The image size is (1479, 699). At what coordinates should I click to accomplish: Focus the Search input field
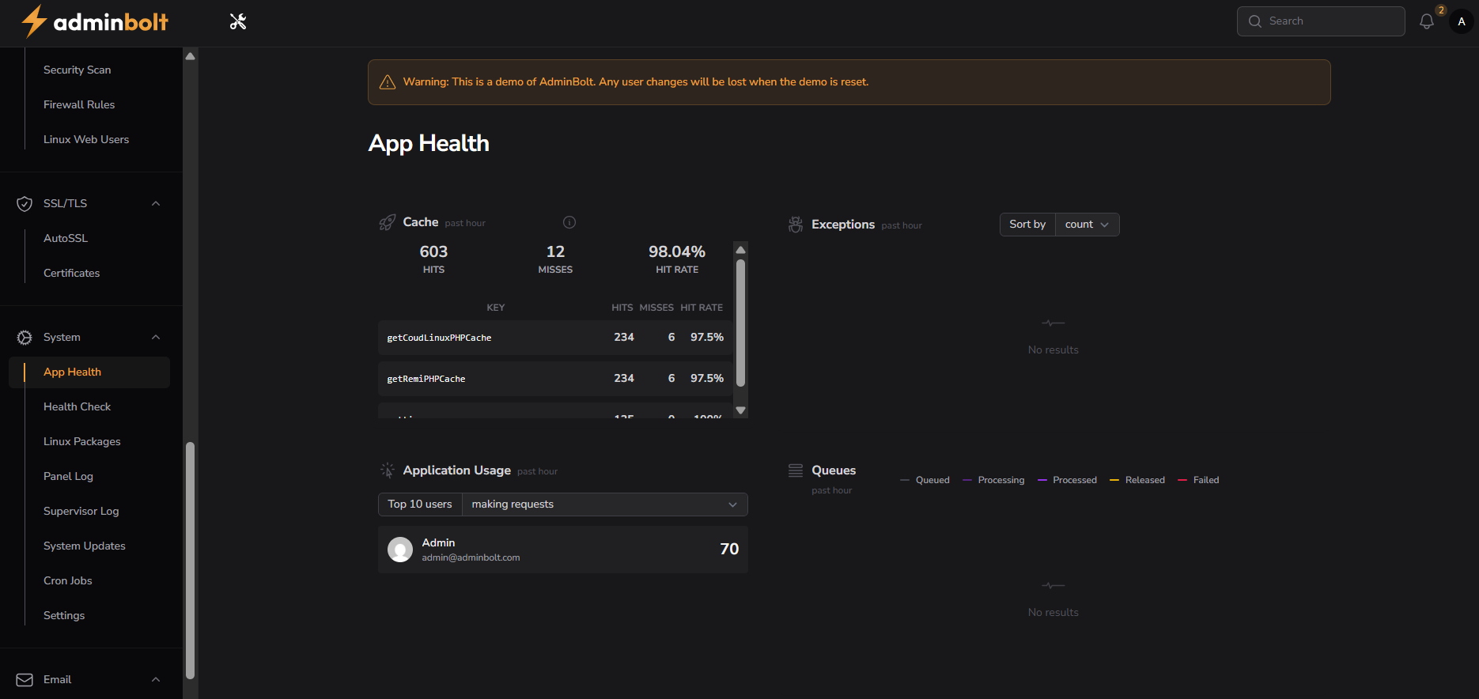click(x=1321, y=21)
